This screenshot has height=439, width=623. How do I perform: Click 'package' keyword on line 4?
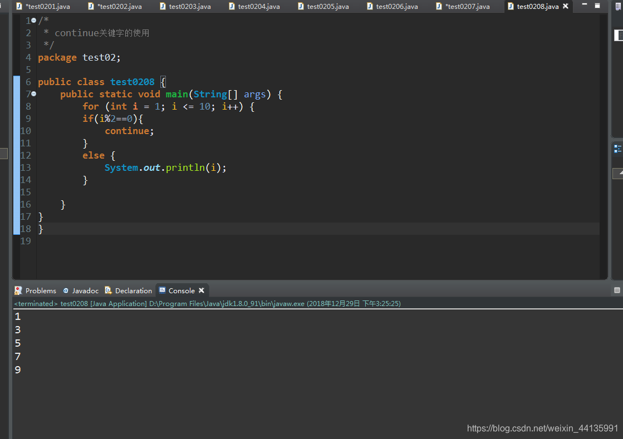click(x=57, y=58)
